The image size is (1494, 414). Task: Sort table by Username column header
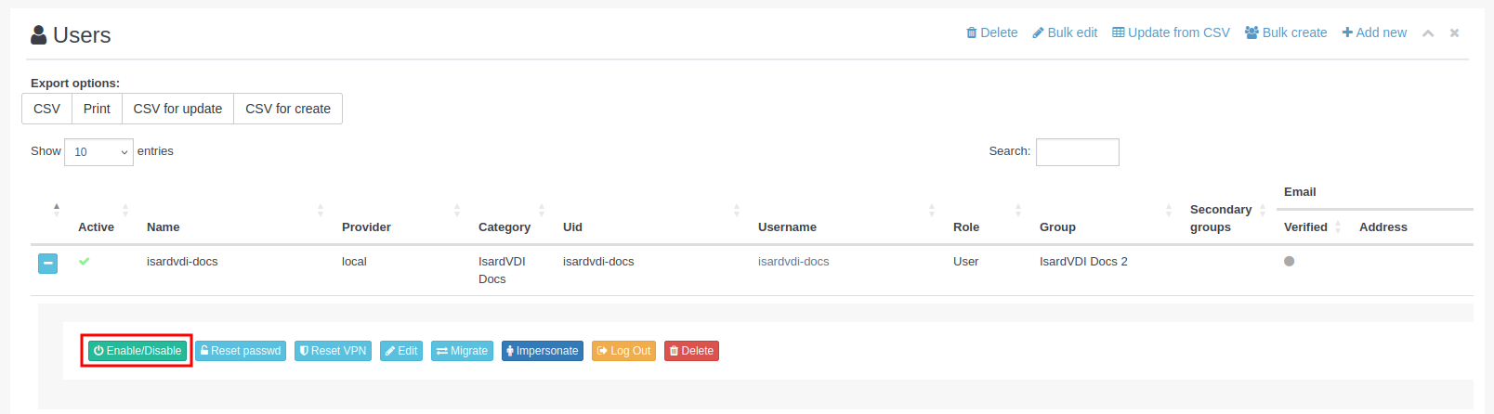coord(787,227)
